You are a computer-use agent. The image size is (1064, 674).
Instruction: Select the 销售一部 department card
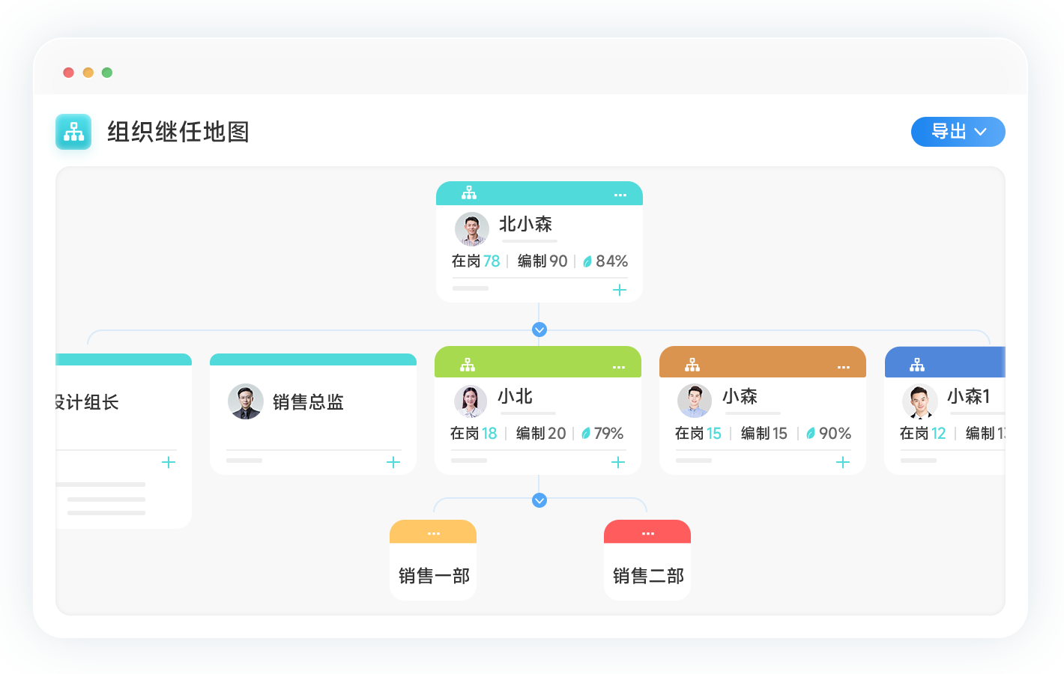pyautogui.click(x=433, y=575)
